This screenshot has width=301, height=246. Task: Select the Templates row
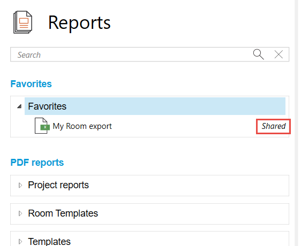pyautogui.click(x=150, y=239)
